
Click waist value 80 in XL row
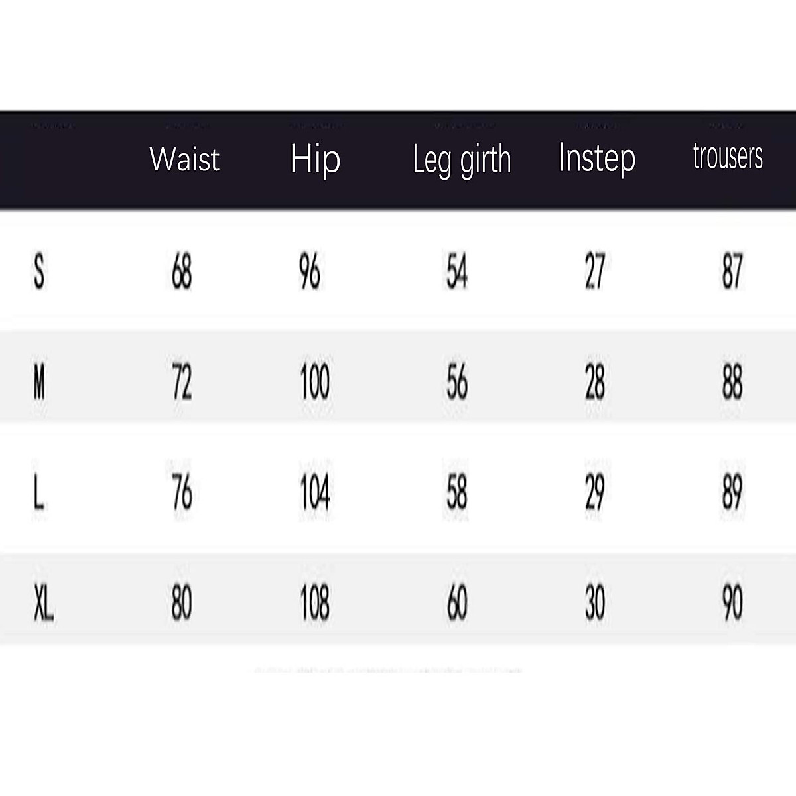click(x=182, y=604)
